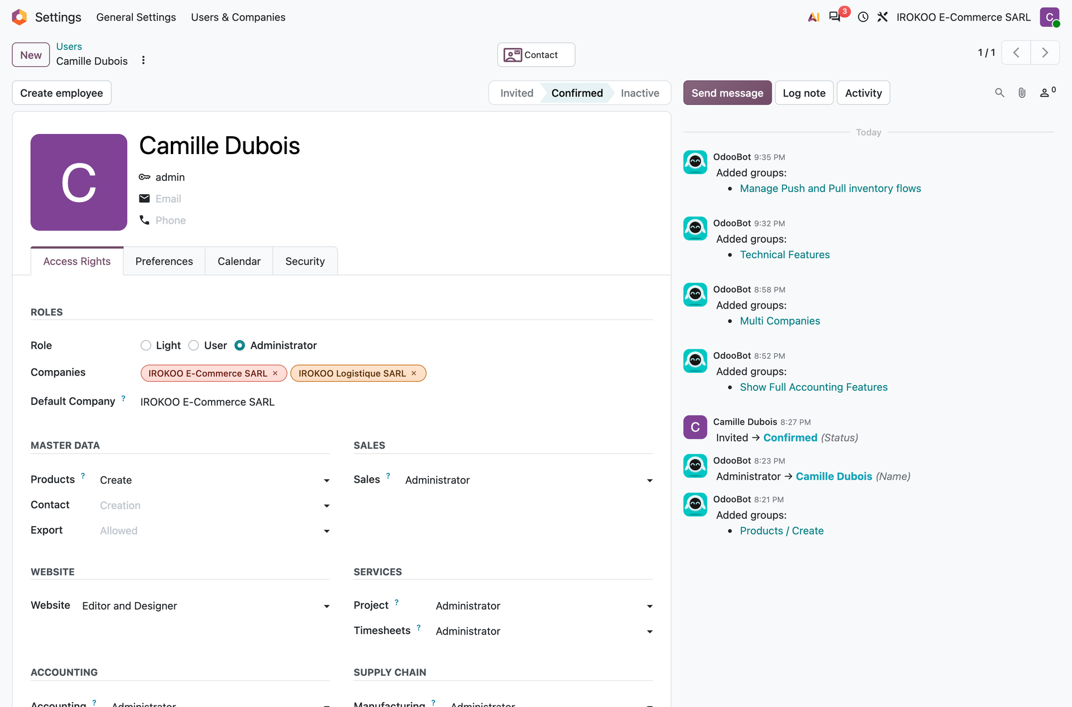Open the record actions kebab menu
This screenshot has height=707, width=1072.
[x=143, y=60]
